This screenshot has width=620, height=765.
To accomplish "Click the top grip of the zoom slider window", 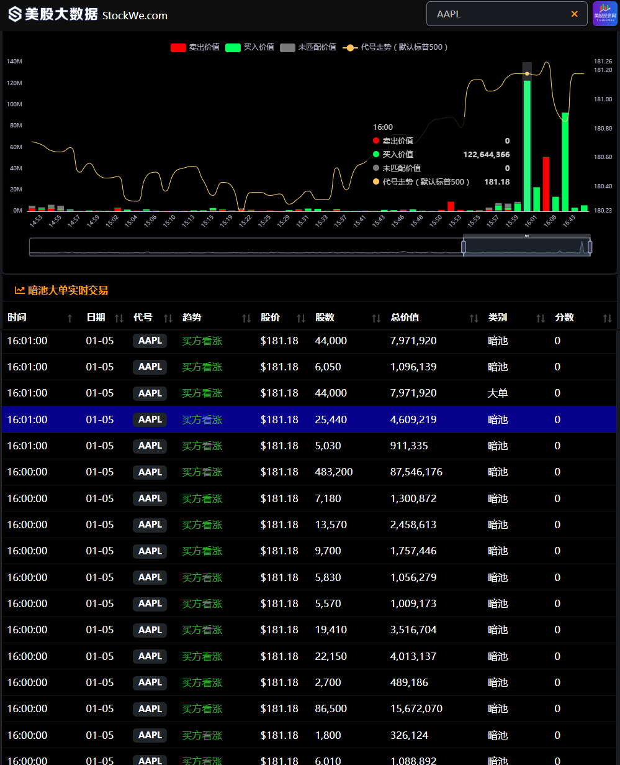I will tap(527, 236).
